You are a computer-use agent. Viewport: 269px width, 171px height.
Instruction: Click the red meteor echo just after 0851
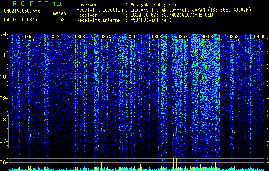tap(31, 136)
